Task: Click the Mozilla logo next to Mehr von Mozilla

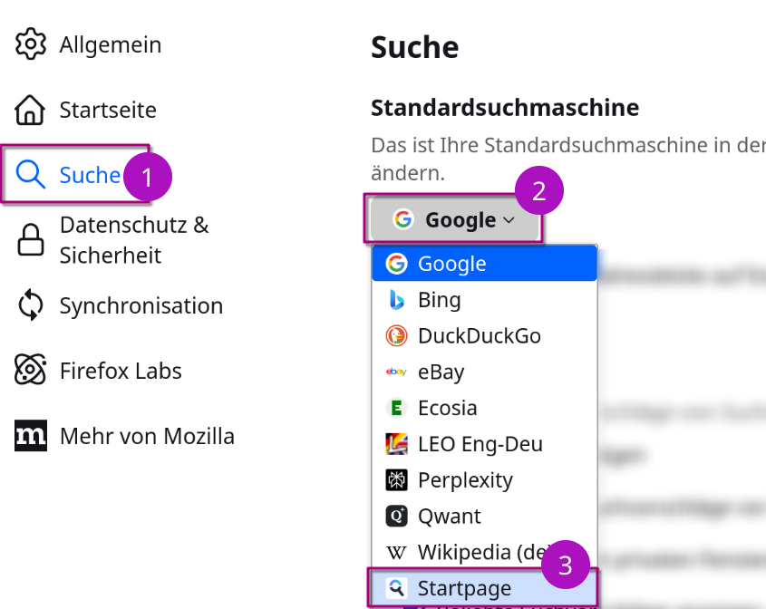Action: click(30, 436)
